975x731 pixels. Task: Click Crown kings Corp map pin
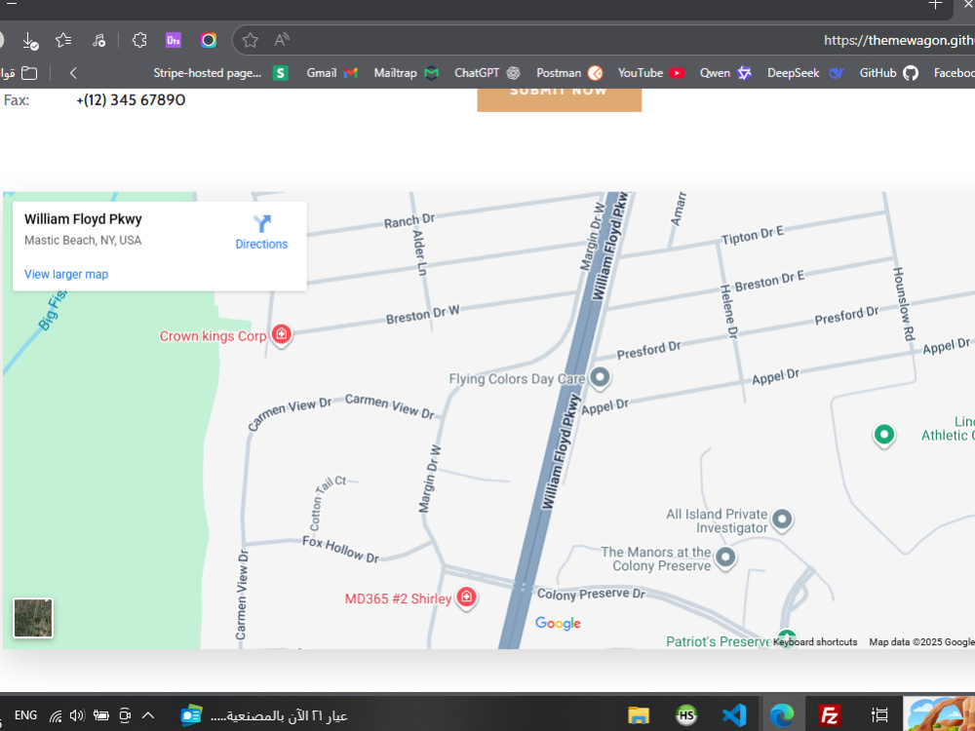[x=281, y=335]
